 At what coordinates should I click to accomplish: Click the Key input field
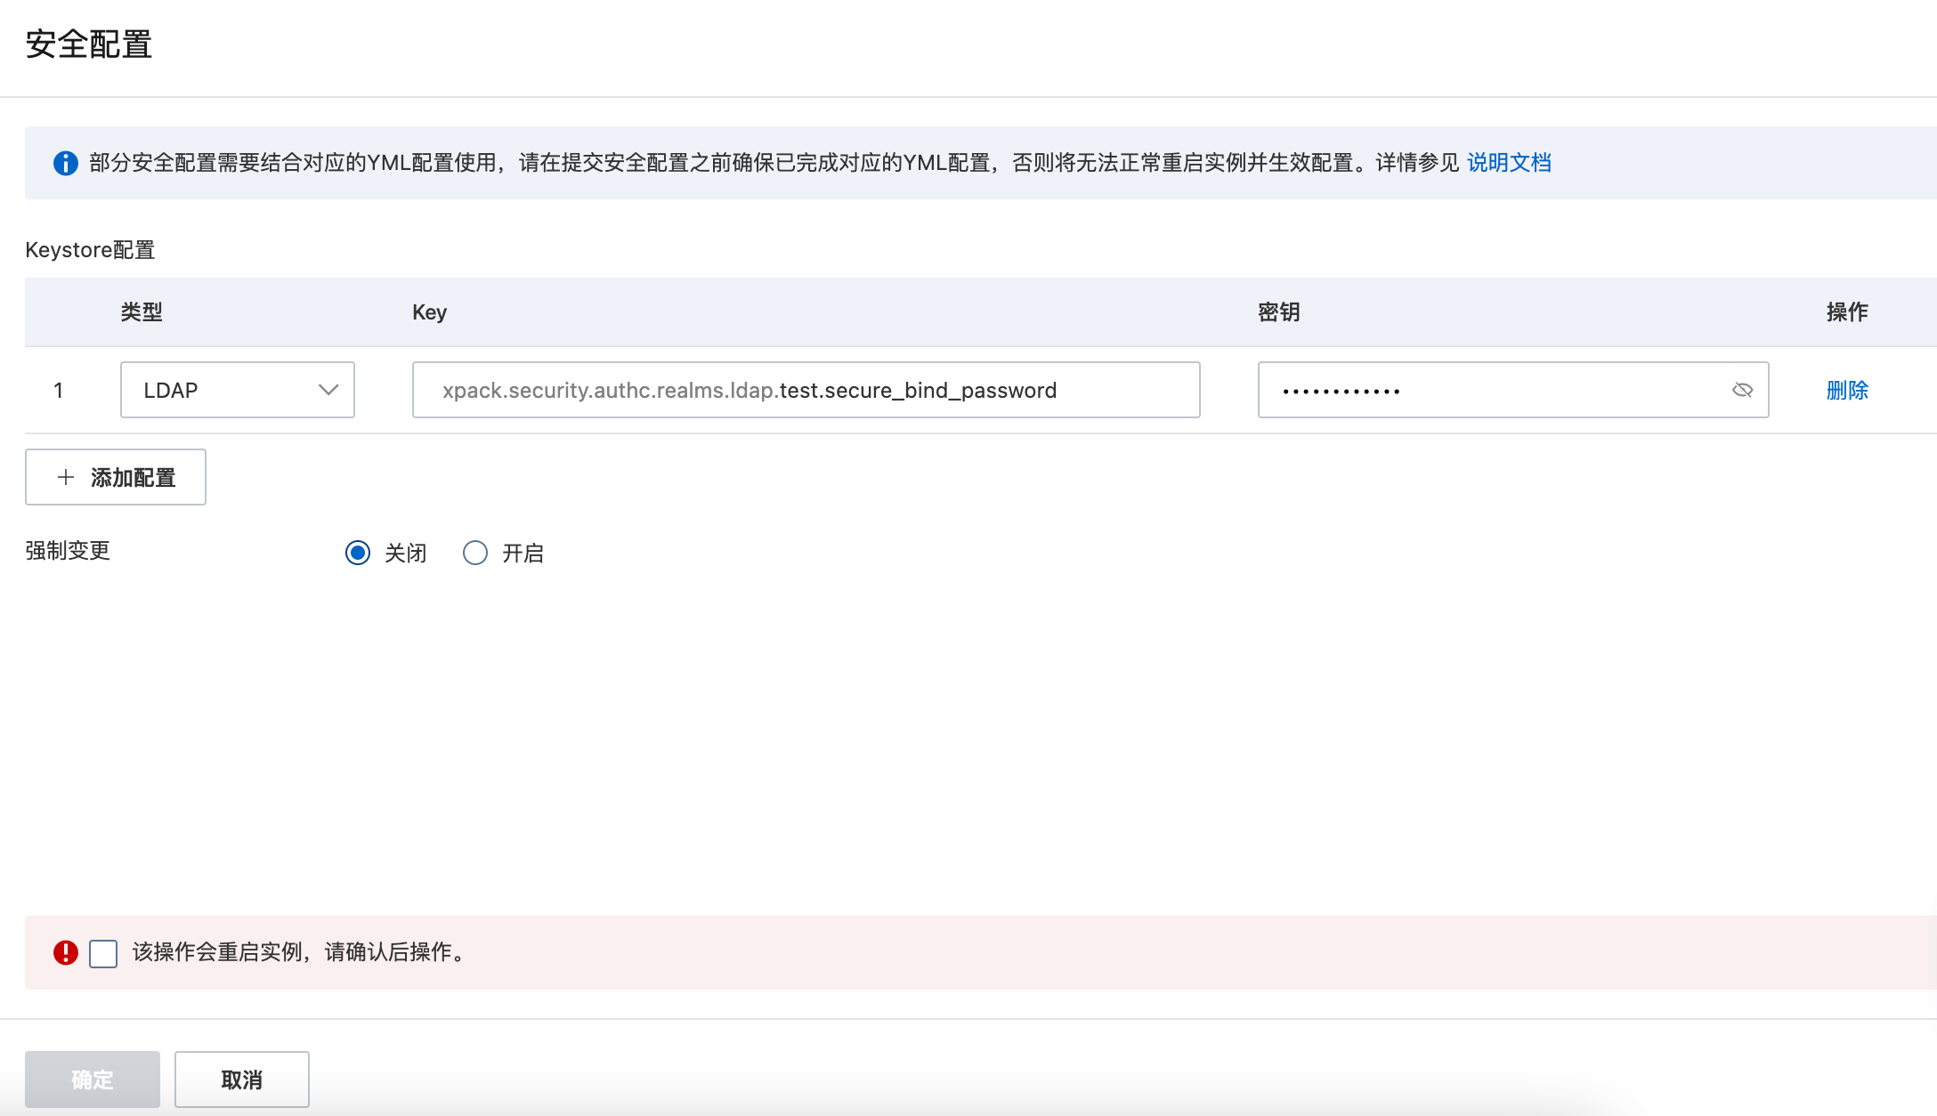pos(806,390)
